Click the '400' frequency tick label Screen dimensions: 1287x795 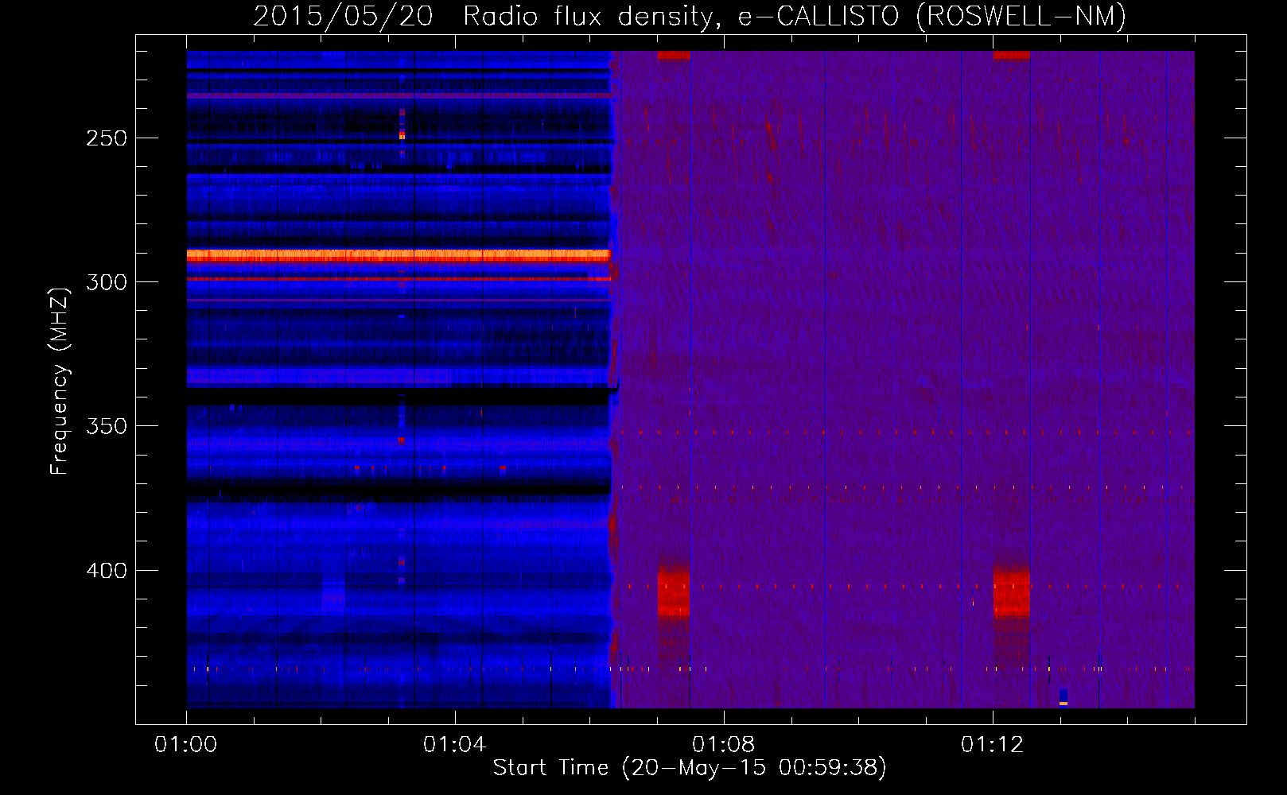click(107, 571)
